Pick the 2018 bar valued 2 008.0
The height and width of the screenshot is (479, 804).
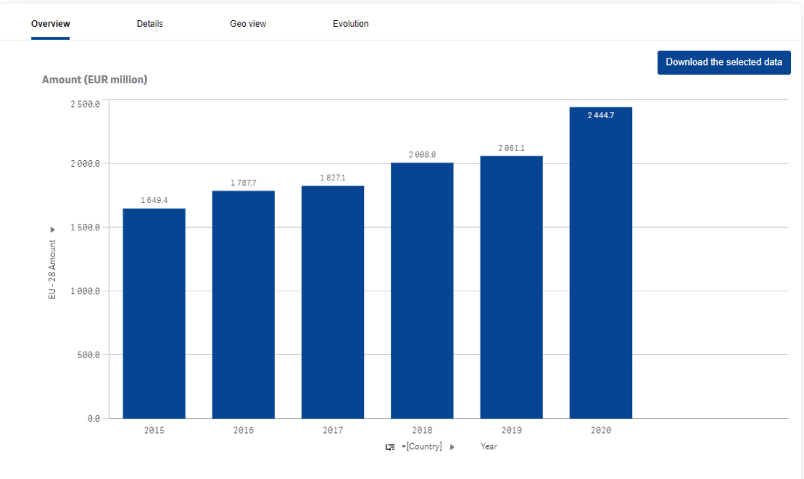[422, 290]
